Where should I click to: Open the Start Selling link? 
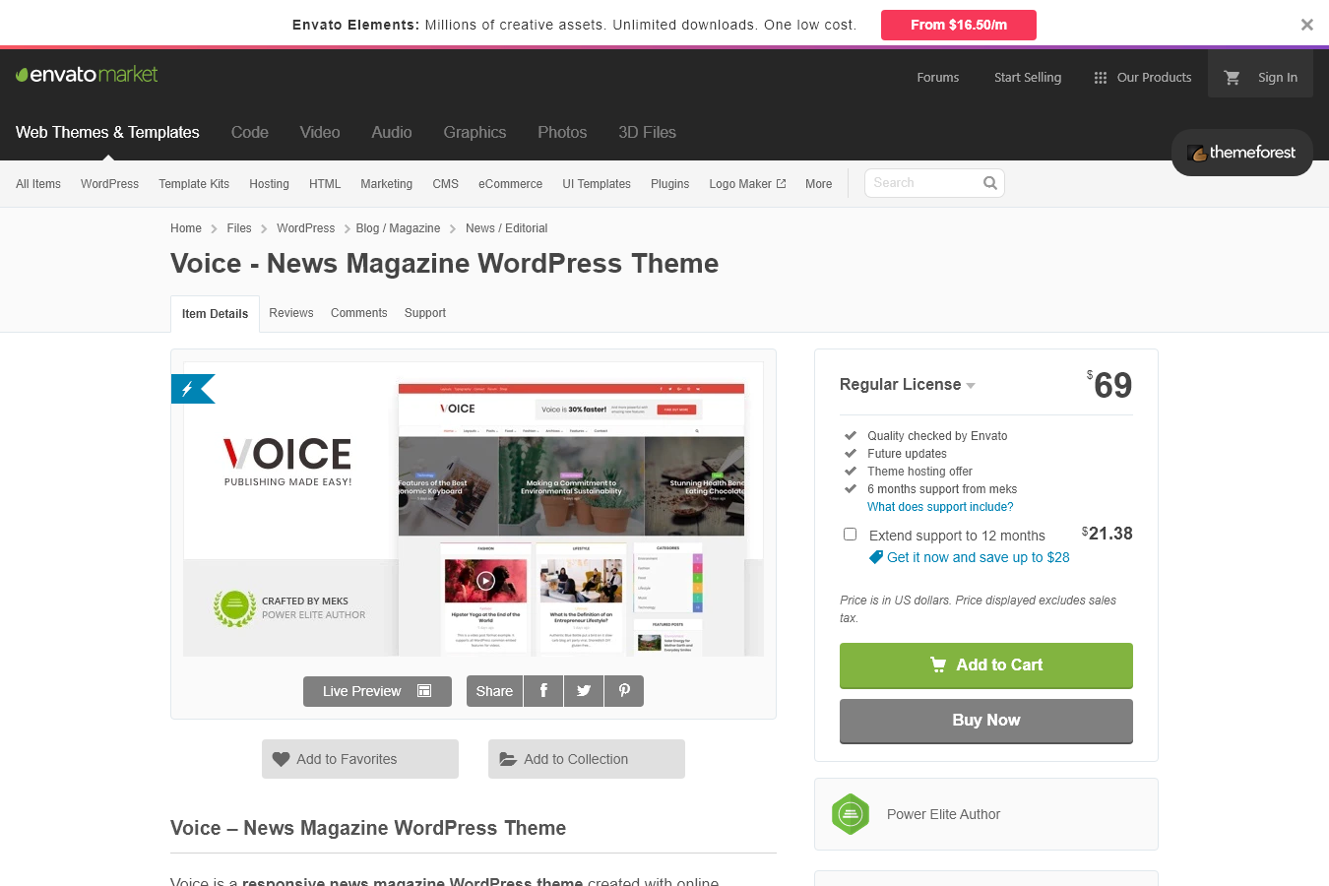pyautogui.click(x=1028, y=78)
